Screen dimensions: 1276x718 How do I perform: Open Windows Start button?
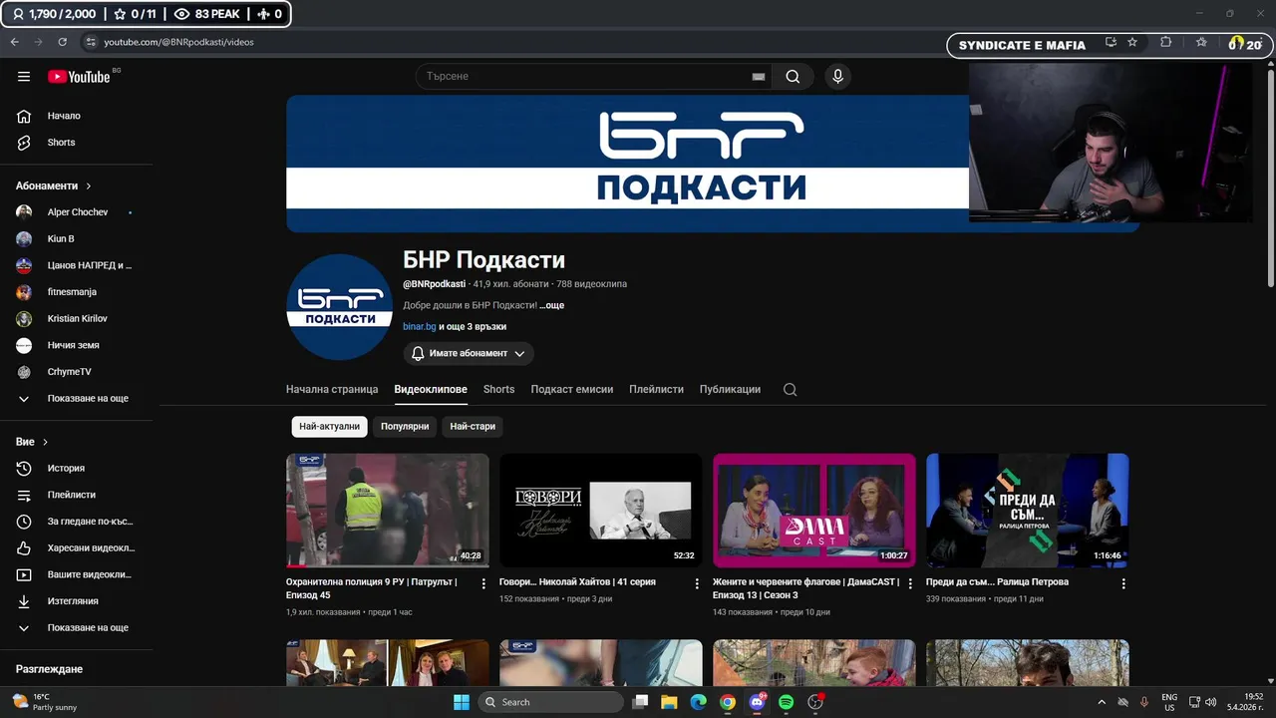click(461, 702)
